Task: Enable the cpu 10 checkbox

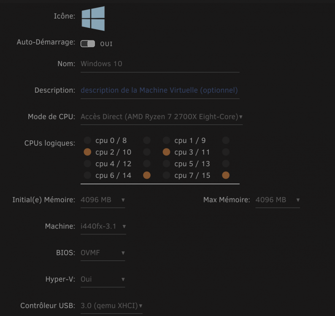Action: click(147, 152)
